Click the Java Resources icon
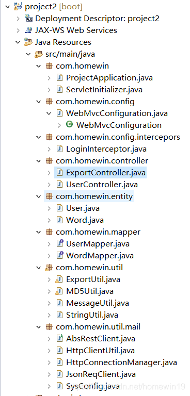Image resolution: width=190 pixels, height=396 pixels. (x=28, y=42)
